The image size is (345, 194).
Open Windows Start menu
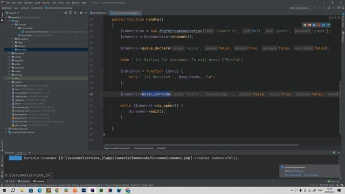point(4,190)
